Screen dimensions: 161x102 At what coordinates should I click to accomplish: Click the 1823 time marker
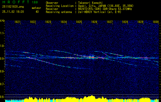48,22
